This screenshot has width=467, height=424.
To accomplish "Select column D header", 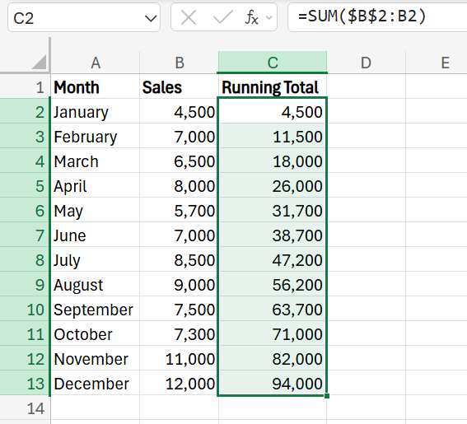I will pyautogui.click(x=366, y=63).
